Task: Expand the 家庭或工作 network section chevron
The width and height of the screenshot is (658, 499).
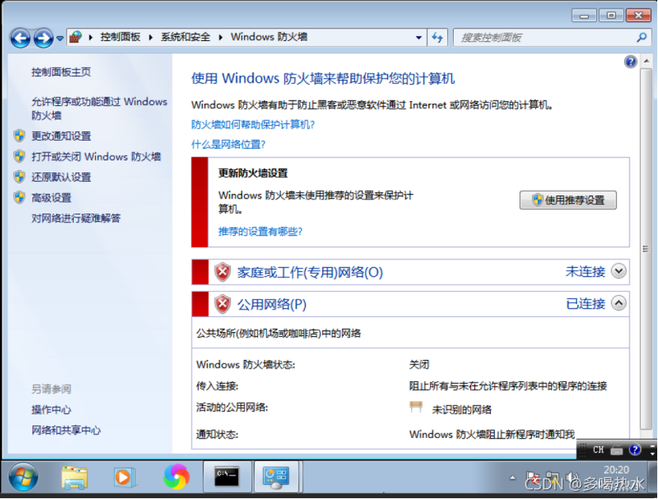Action: [x=618, y=271]
